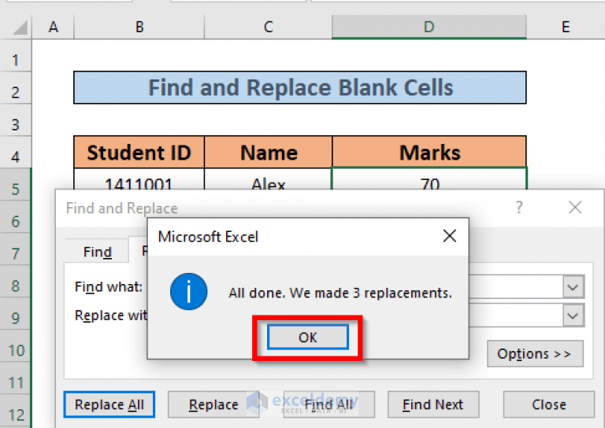The height and width of the screenshot is (428, 605).
Task: Close the Find and Replace dialog with X
Action: click(x=575, y=207)
